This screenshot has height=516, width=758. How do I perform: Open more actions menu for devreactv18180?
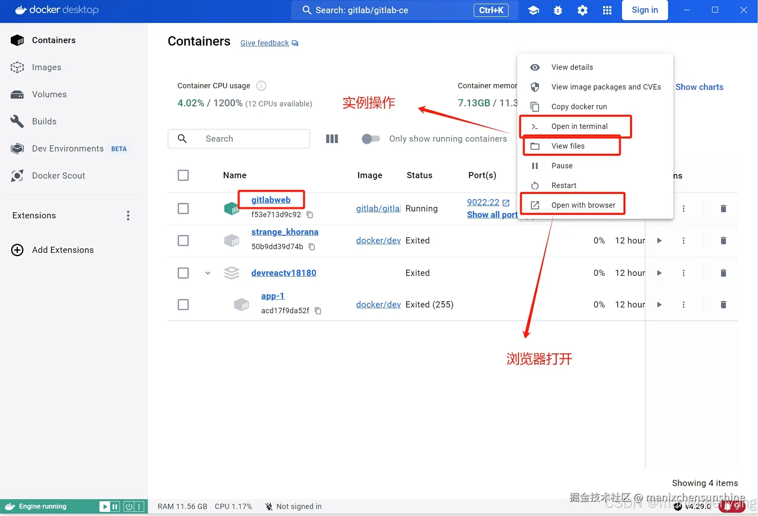coord(684,273)
